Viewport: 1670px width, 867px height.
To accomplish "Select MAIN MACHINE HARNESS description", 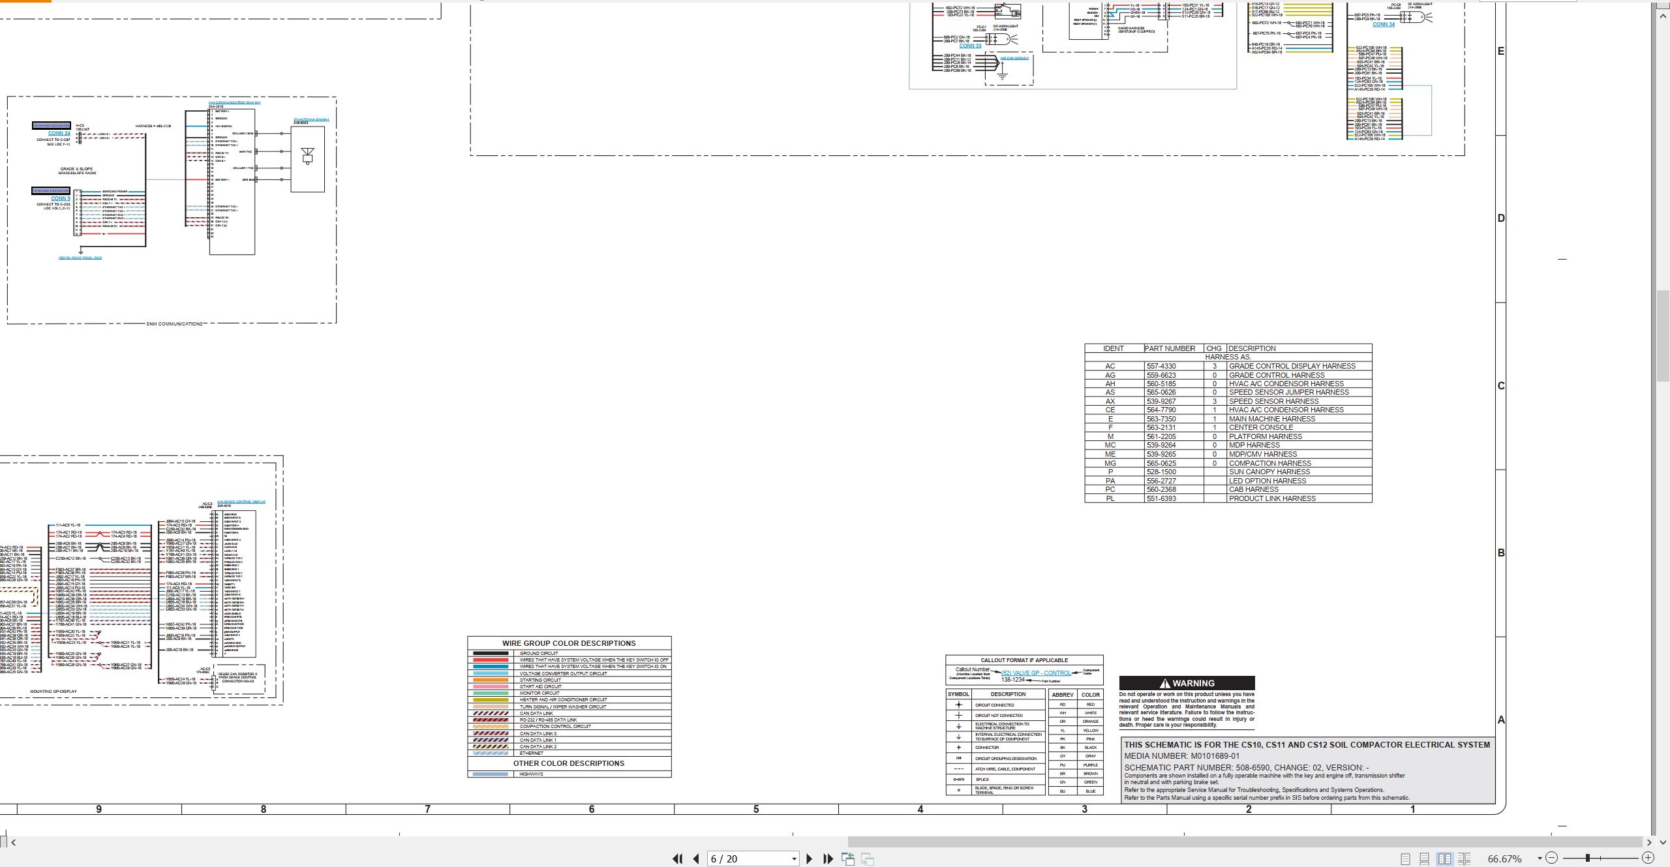I will [1272, 419].
